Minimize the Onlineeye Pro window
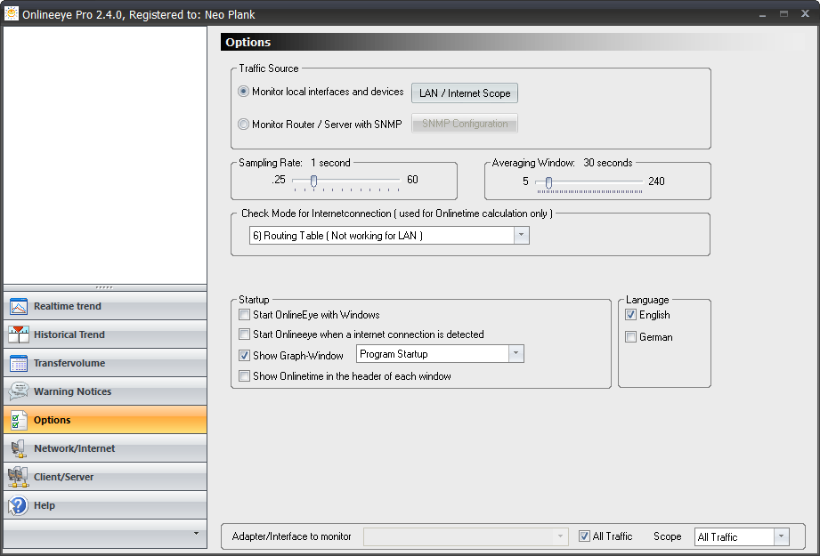This screenshot has height=556, width=820. (x=762, y=14)
